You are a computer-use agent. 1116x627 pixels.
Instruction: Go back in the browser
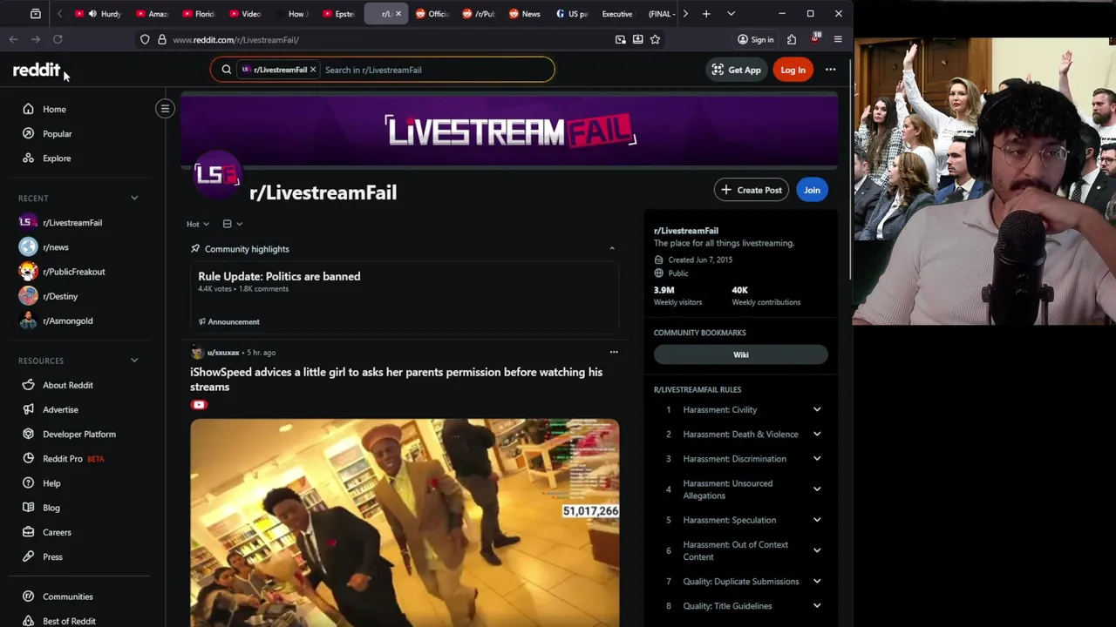13,39
